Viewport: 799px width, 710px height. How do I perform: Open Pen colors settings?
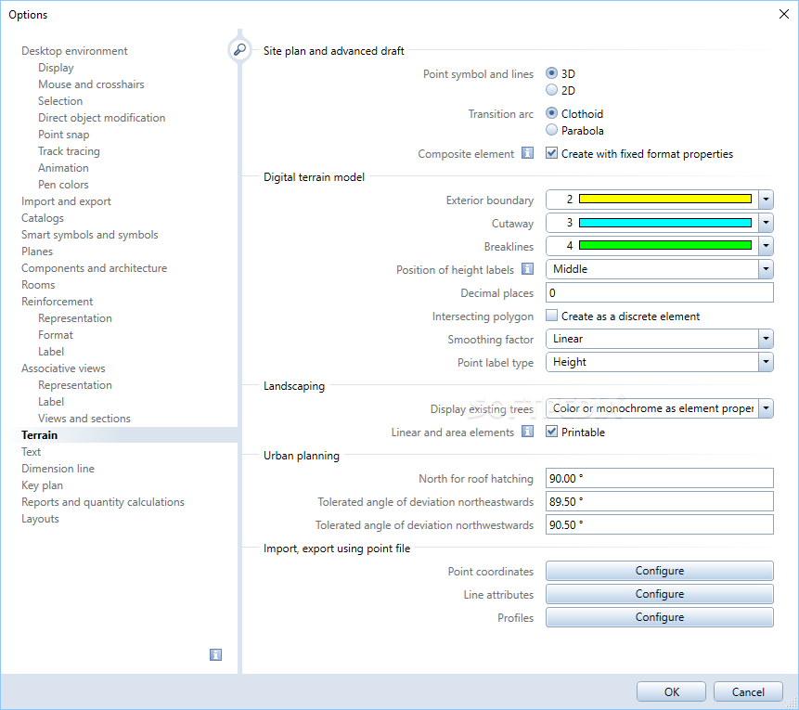[63, 185]
